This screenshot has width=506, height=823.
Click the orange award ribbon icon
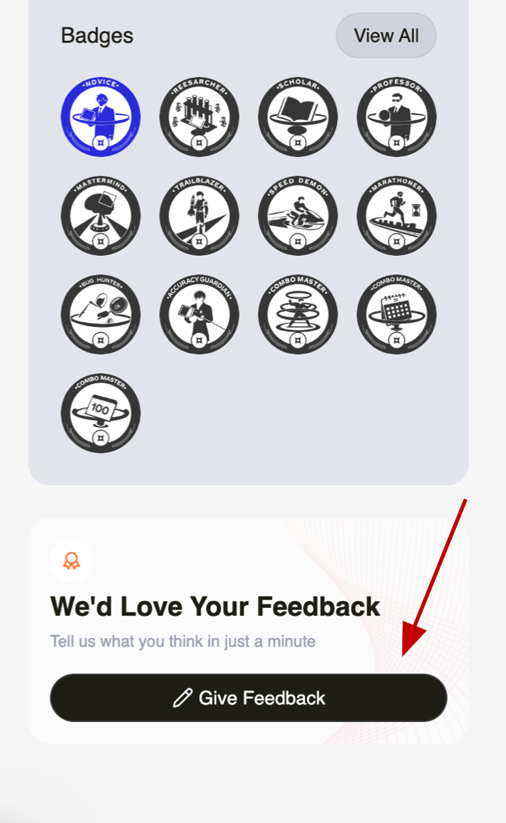click(x=72, y=561)
